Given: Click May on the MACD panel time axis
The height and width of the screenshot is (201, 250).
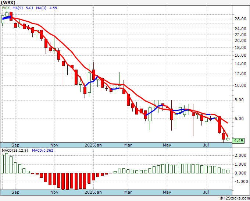Looking at the screenshot, I should 167,192.
